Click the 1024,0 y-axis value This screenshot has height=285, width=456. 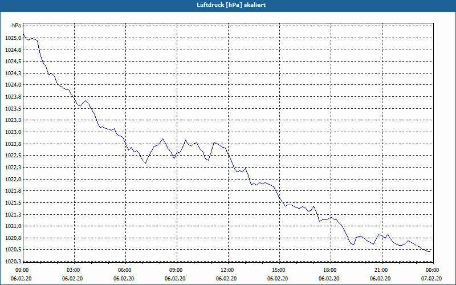pyautogui.click(x=13, y=85)
